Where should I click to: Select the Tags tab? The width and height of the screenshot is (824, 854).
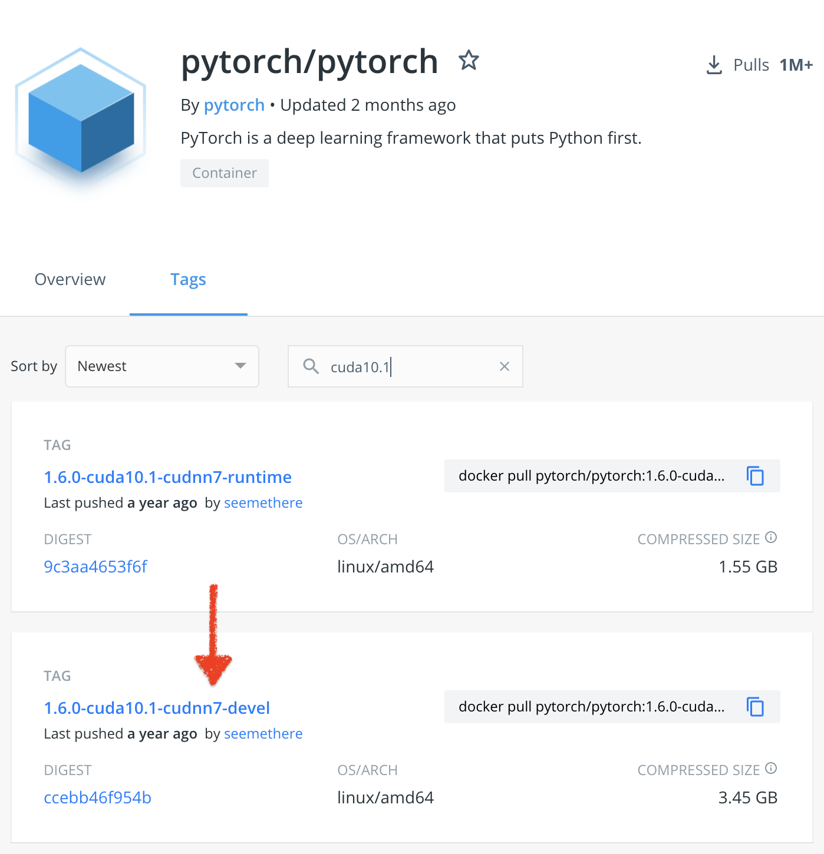(188, 279)
